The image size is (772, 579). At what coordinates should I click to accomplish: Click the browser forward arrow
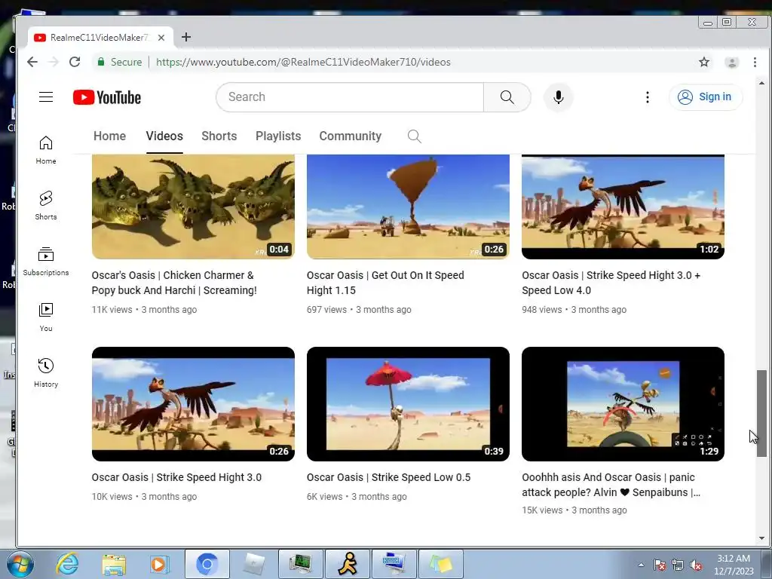[x=54, y=62]
